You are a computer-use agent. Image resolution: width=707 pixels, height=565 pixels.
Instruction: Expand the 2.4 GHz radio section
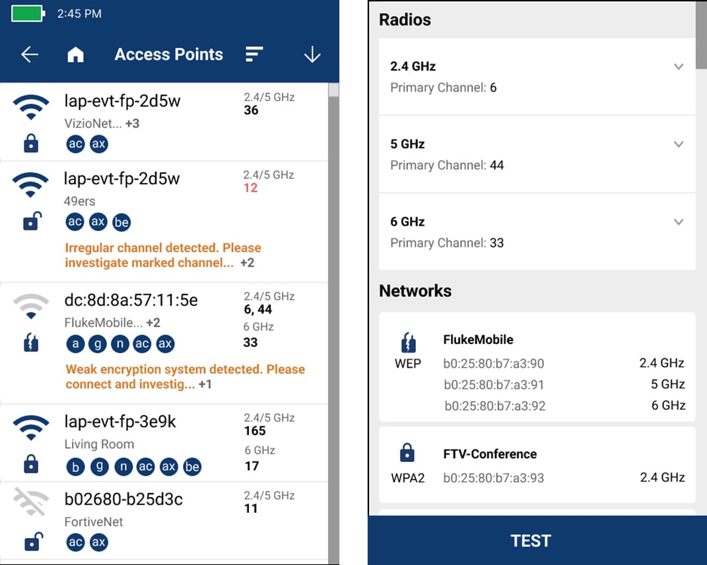tap(679, 66)
